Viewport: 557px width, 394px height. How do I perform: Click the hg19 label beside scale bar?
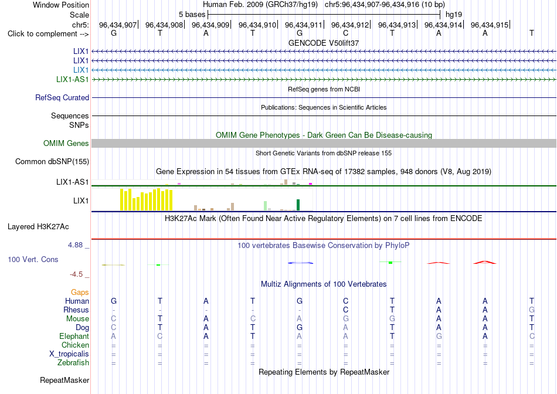click(x=454, y=15)
